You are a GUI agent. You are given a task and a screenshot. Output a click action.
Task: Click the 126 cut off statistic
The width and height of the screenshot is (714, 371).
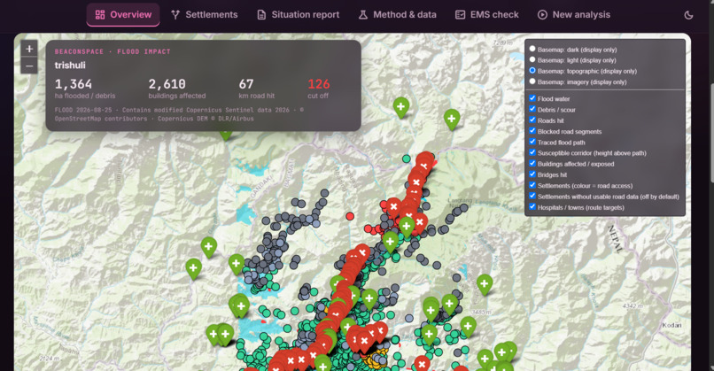[318, 89]
